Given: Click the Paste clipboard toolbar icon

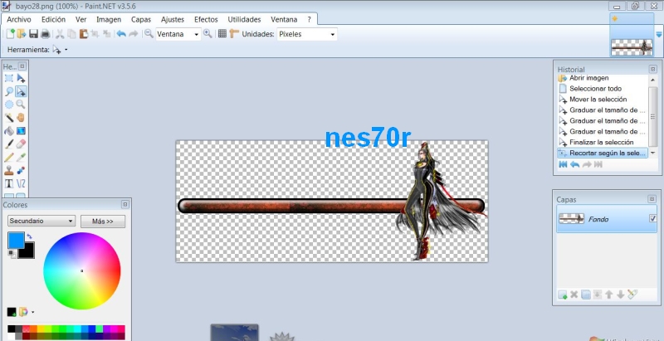Looking at the screenshot, I should [x=84, y=34].
